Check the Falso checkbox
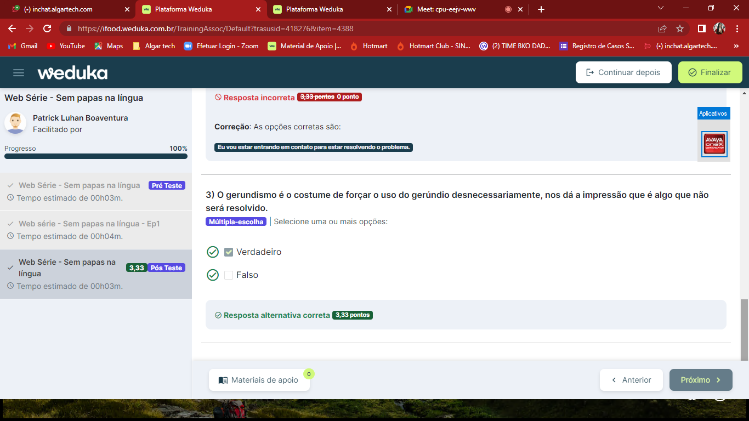The height and width of the screenshot is (421, 749). tap(229, 275)
